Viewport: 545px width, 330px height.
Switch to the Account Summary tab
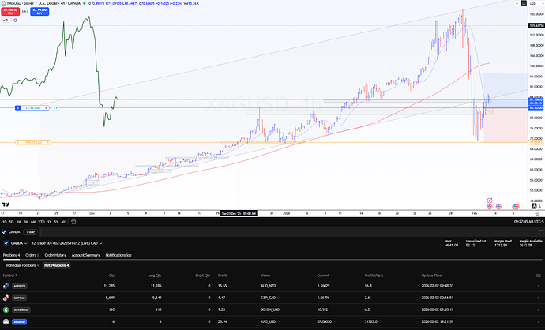pyautogui.click(x=85, y=255)
